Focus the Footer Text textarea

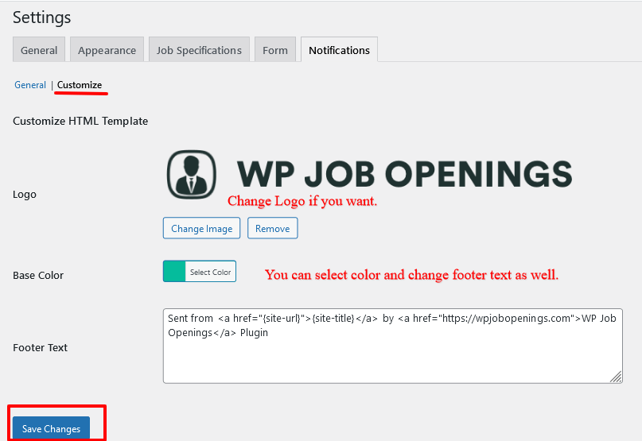pyautogui.click(x=393, y=346)
